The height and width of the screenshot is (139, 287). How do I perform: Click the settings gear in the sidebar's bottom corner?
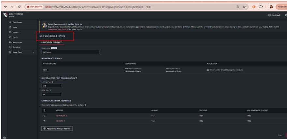[x=4, y=138]
